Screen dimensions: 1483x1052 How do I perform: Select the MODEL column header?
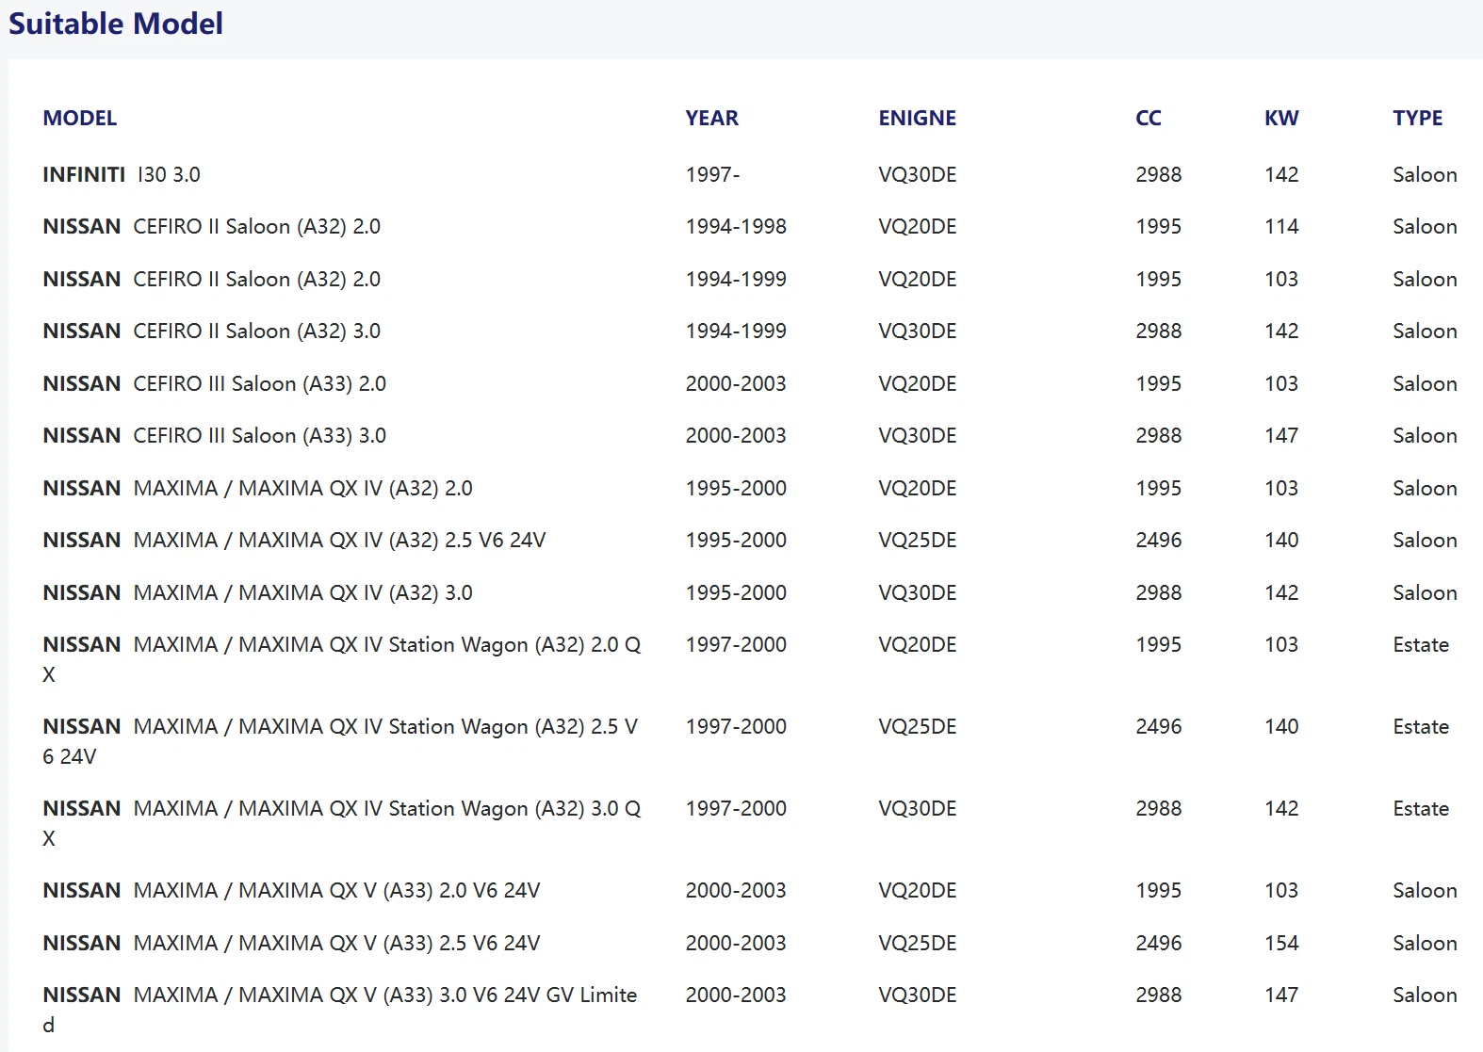tap(80, 118)
